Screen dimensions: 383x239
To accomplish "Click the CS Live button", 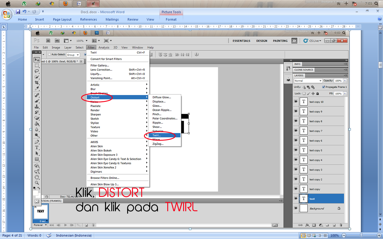I will [312, 41].
